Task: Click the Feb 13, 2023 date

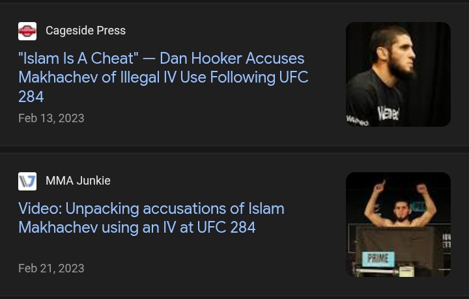Action: point(51,118)
